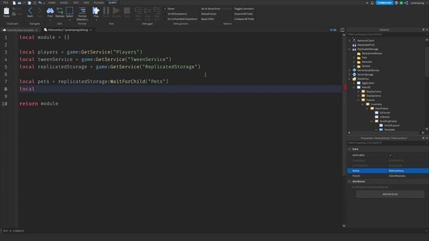
Task: Click the editor scroll down arrow
Action: click(x=344, y=226)
